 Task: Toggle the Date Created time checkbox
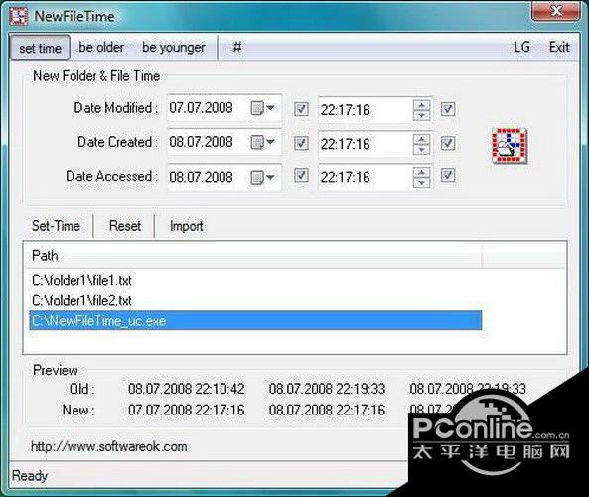click(448, 143)
